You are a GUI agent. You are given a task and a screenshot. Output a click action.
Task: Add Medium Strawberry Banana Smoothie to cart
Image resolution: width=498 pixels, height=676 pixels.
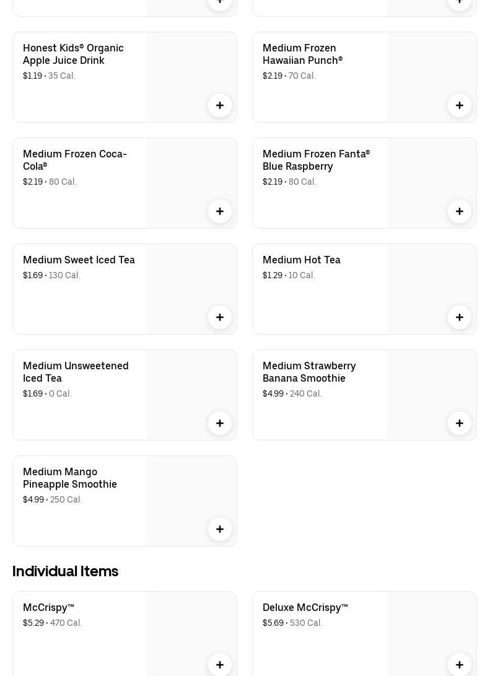tap(460, 423)
